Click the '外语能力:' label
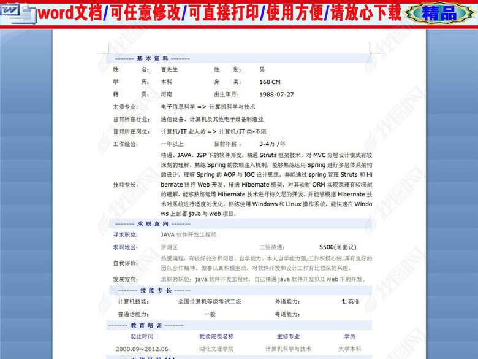The width and height of the screenshot is (478, 359). pyautogui.click(x=287, y=301)
